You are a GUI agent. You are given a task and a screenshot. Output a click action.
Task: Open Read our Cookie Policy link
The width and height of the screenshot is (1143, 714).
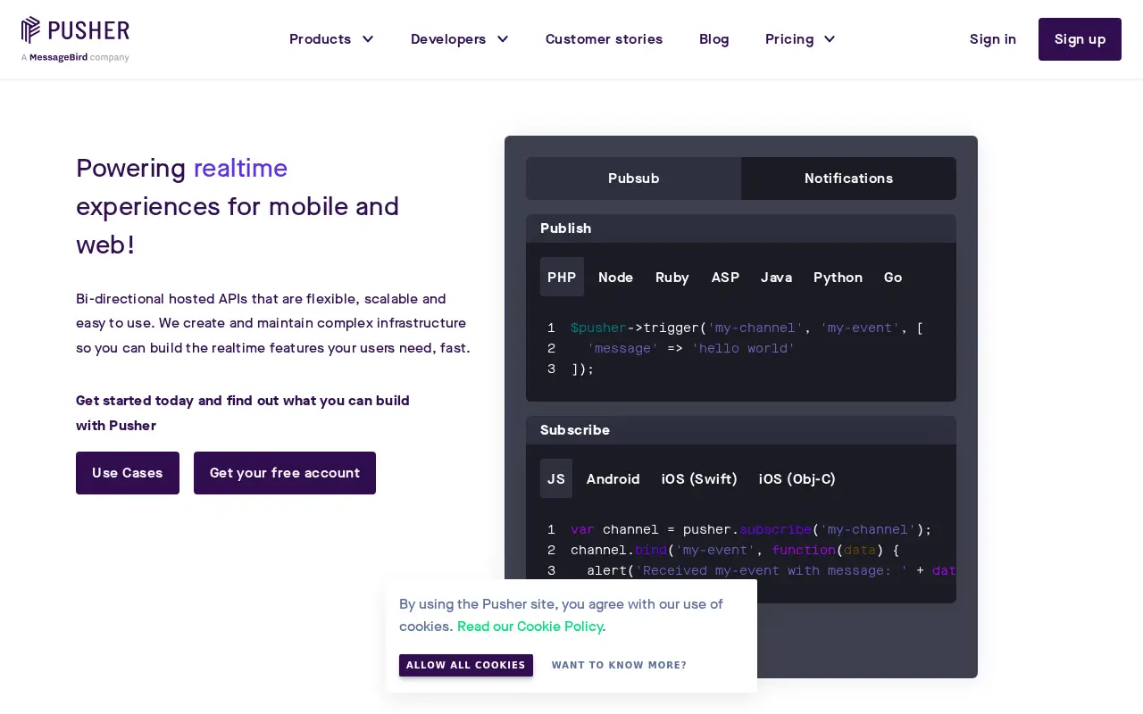(530, 627)
